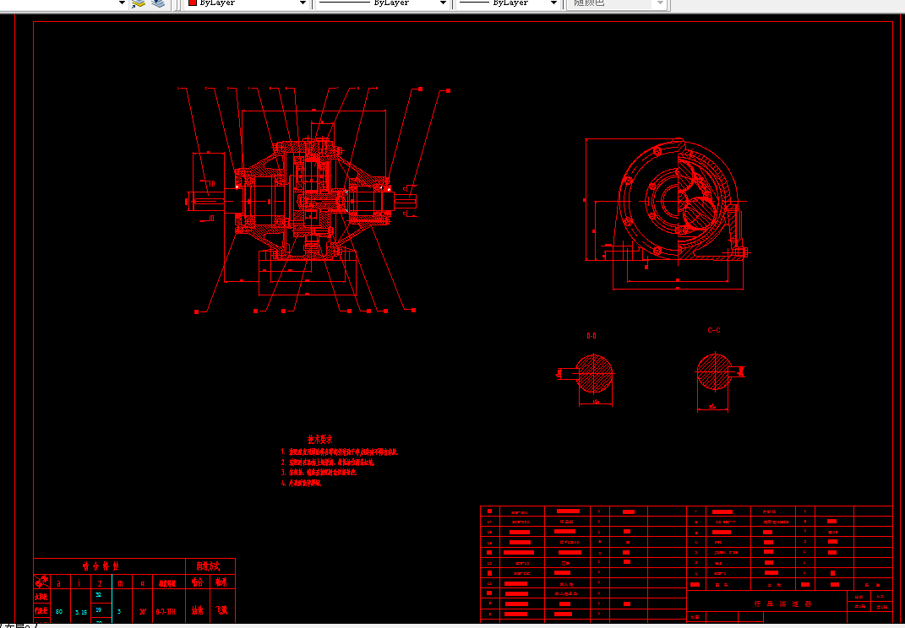Select the 飞溅 lubrication cell

(221, 611)
